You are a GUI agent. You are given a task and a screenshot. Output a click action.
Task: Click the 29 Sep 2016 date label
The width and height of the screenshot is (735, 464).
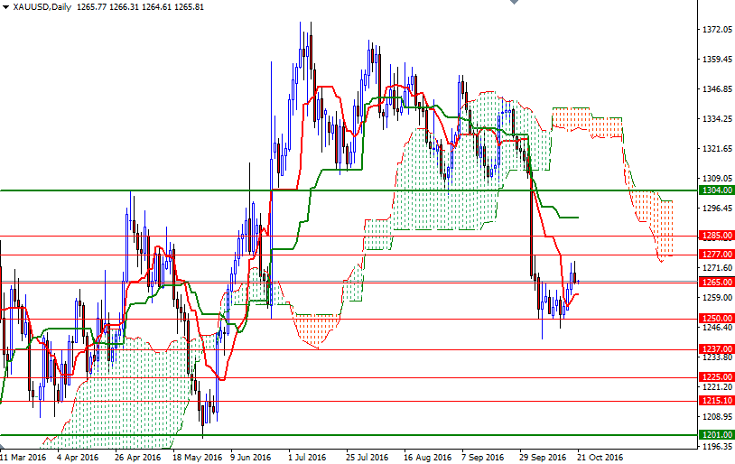[x=543, y=457]
